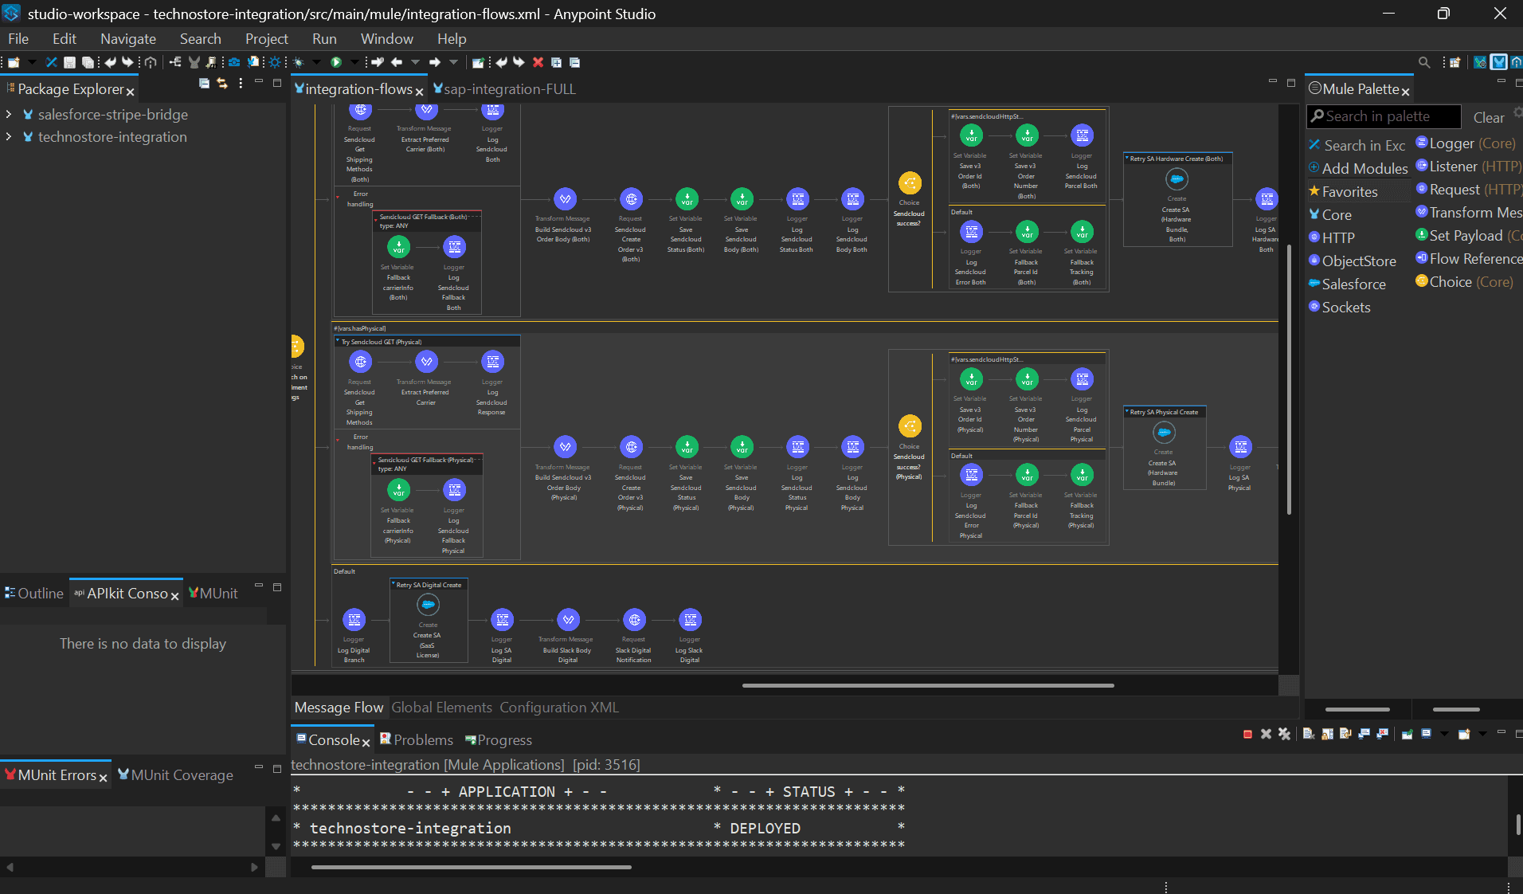Click the Debug bug icon
The image size is (1523, 894).
click(x=299, y=62)
